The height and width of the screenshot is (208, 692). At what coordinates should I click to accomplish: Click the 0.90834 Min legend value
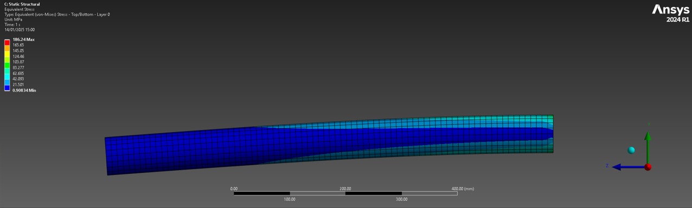[24, 90]
